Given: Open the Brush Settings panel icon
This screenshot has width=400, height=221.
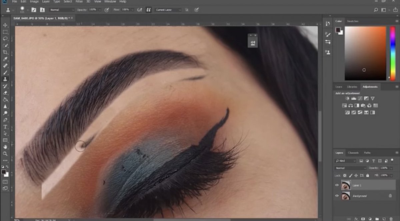Looking at the screenshot, I should [x=328, y=35].
